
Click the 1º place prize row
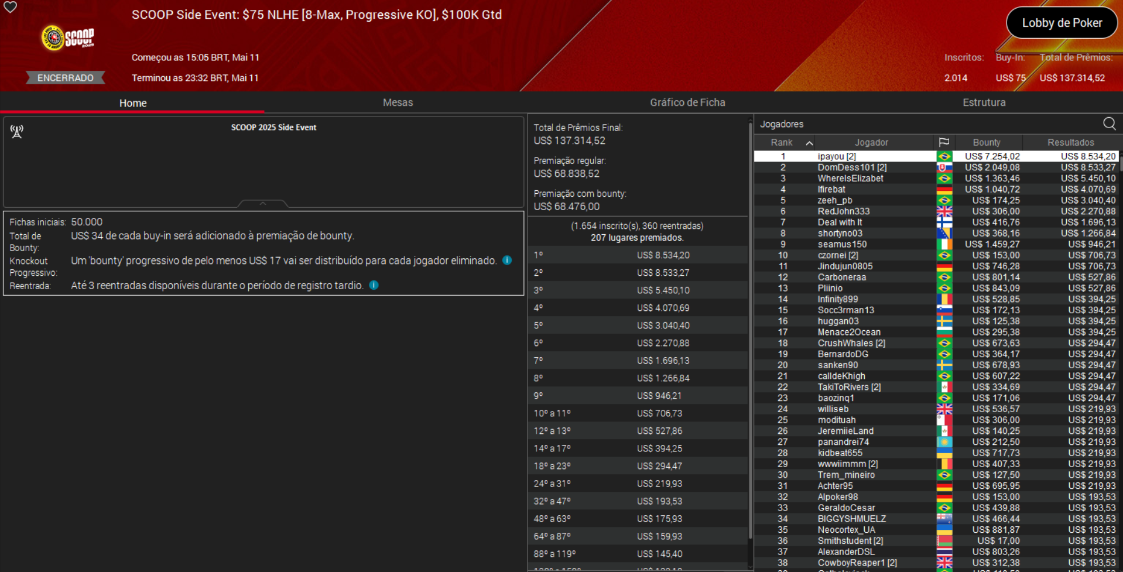[x=638, y=255]
